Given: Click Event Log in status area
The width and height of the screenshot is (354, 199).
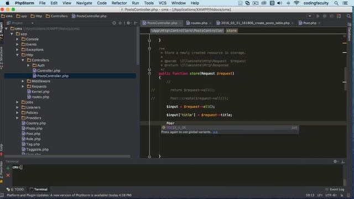Looking at the screenshot, I should coord(335,189).
